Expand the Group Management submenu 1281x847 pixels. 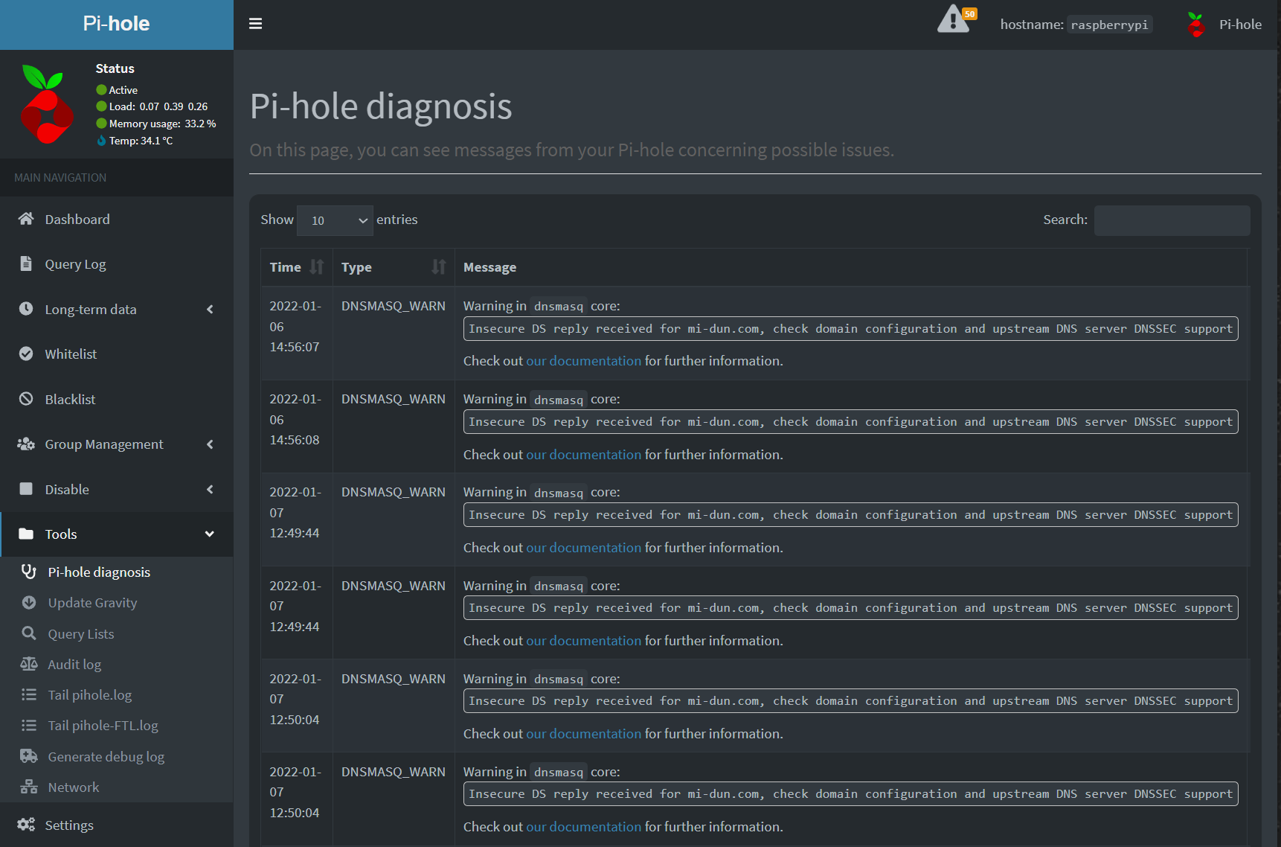point(210,444)
